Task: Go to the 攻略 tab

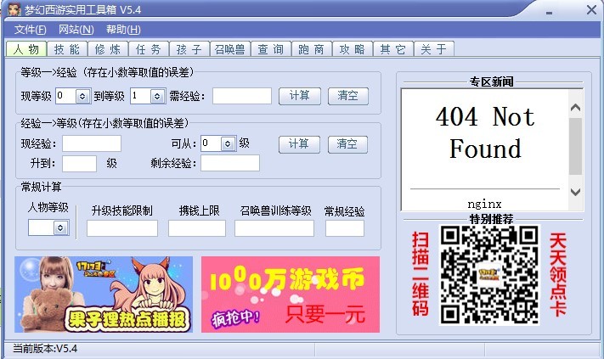Action: [x=352, y=49]
